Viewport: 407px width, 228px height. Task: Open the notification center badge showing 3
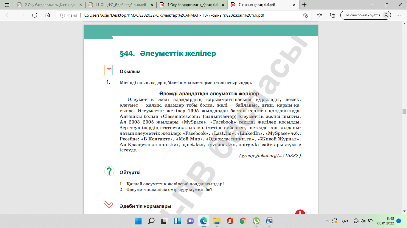pyautogui.click(x=399, y=221)
